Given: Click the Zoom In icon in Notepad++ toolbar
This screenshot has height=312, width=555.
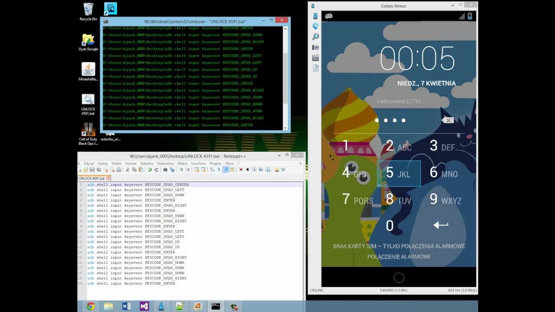Looking at the screenshot, I should 181,169.
